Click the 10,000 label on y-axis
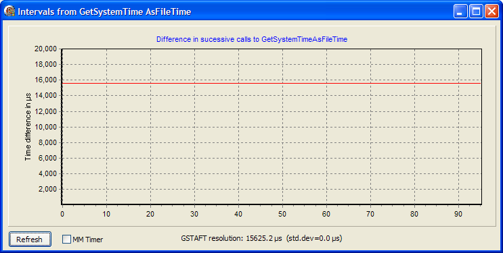The image size is (503, 253). 45,127
